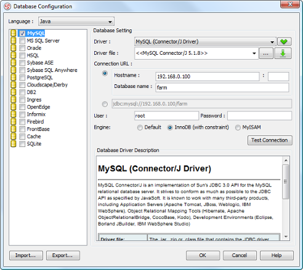
Task: Click the Cancel button
Action: (x=240, y=255)
